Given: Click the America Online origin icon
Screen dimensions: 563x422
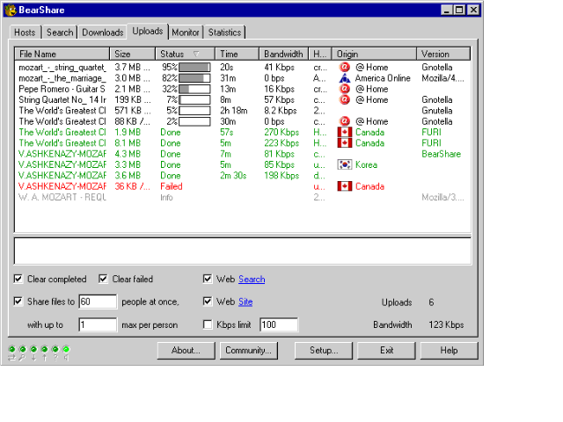Looking at the screenshot, I should click(344, 78).
